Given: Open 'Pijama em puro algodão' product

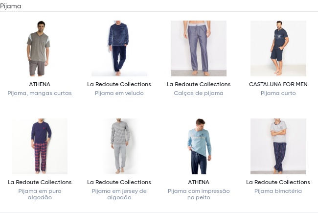Looking at the screenshot, I should [40, 194].
